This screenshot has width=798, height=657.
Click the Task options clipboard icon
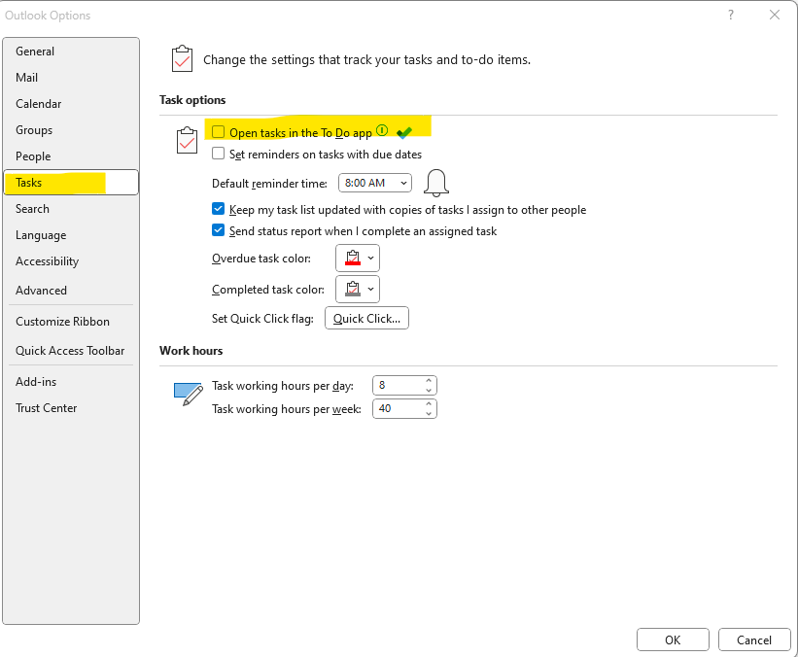(x=187, y=141)
